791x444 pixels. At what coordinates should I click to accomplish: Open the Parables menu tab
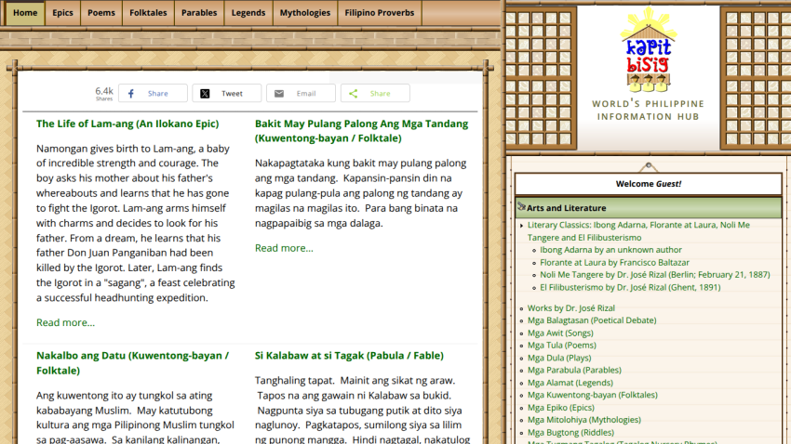click(199, 13)
